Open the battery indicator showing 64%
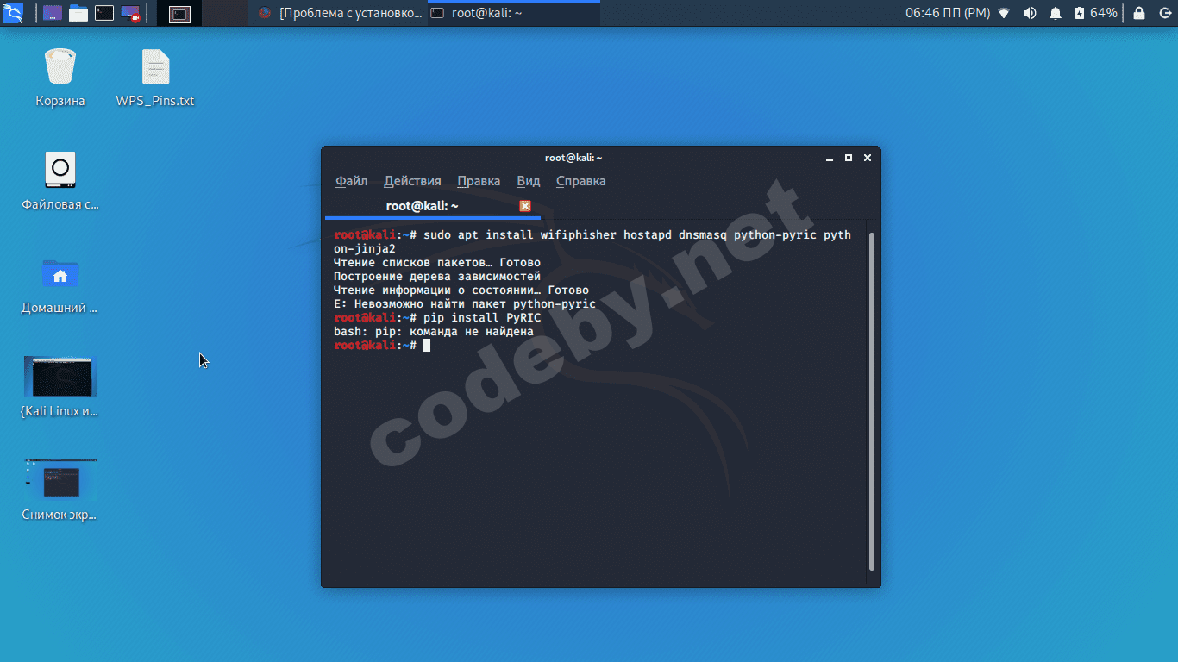This screenshot has width=1178, height=662. (1096, 13)
